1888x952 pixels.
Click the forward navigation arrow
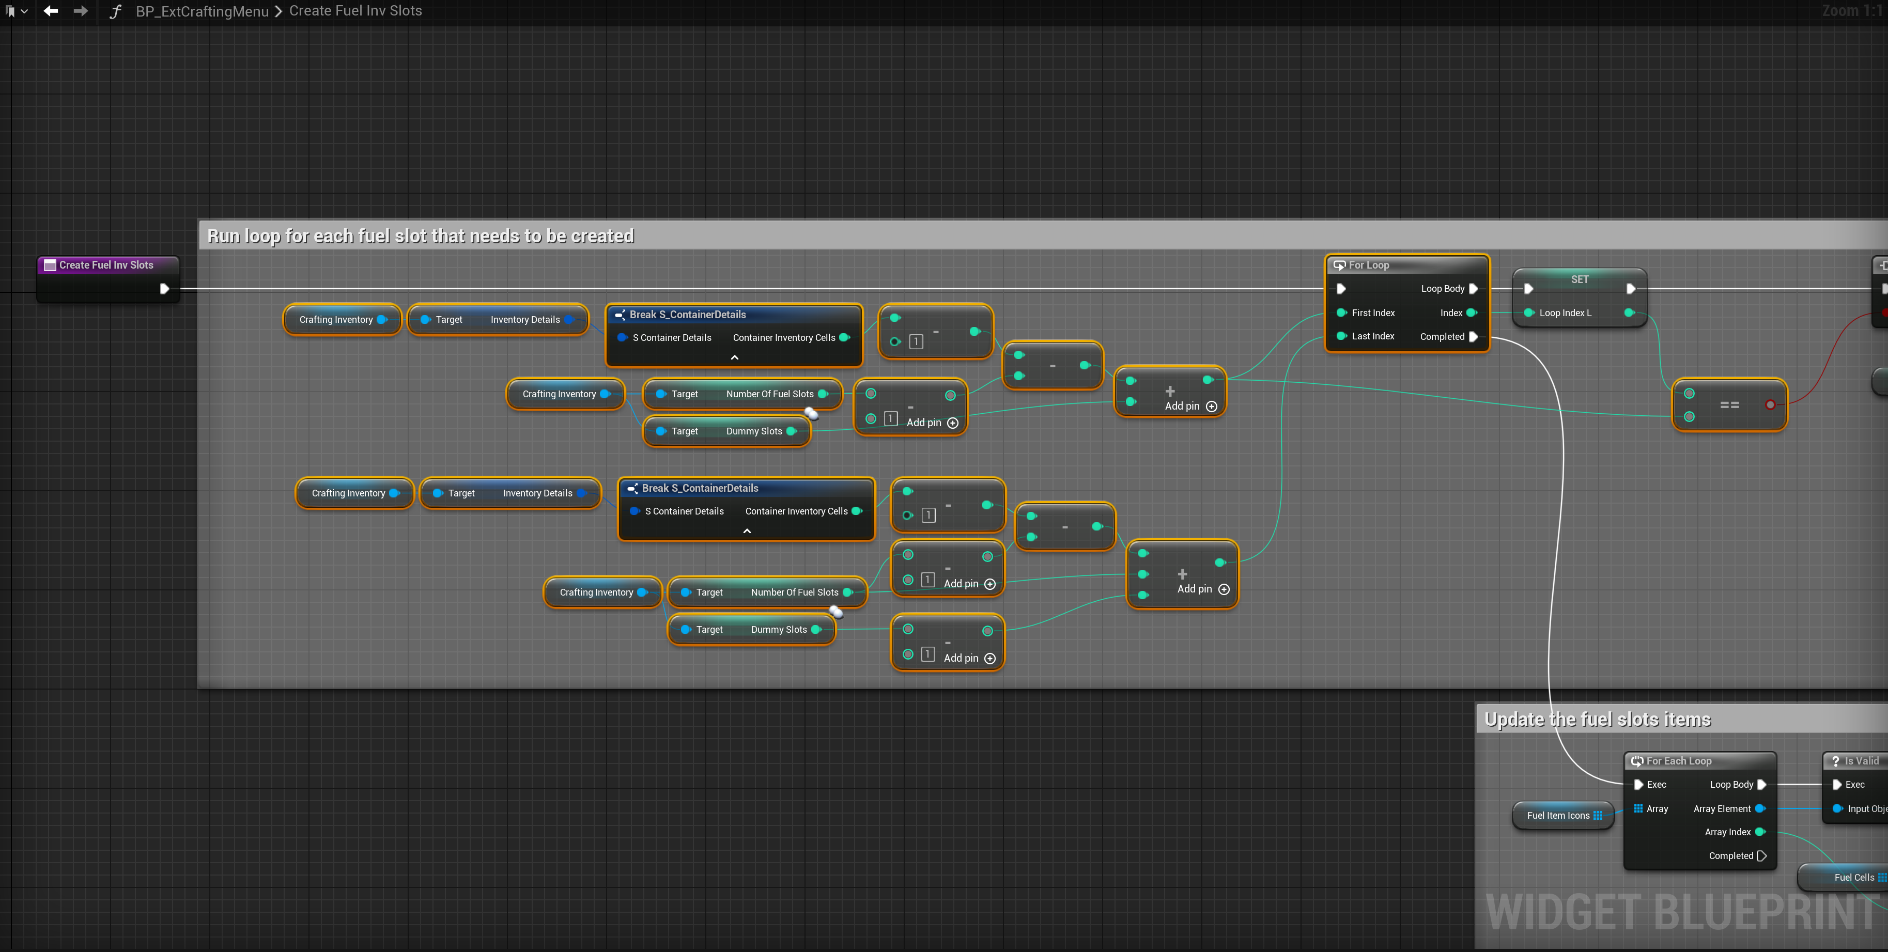[81, 11]
